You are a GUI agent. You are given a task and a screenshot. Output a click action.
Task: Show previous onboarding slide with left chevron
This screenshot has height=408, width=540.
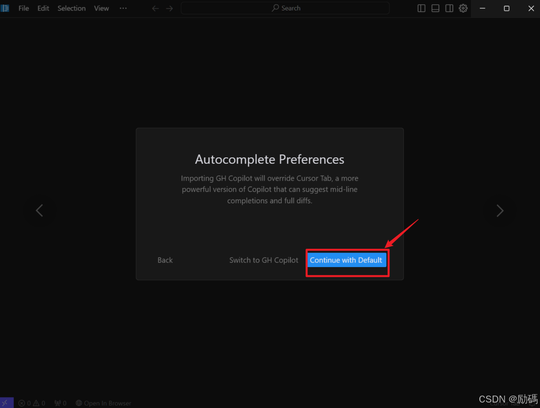[40, 210]
